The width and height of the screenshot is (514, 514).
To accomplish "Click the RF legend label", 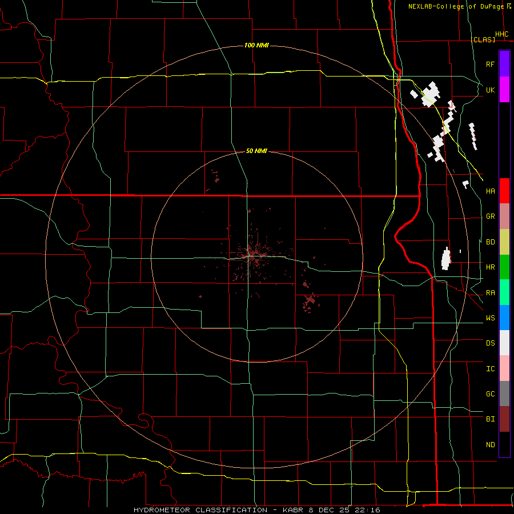I will (490, 65).
